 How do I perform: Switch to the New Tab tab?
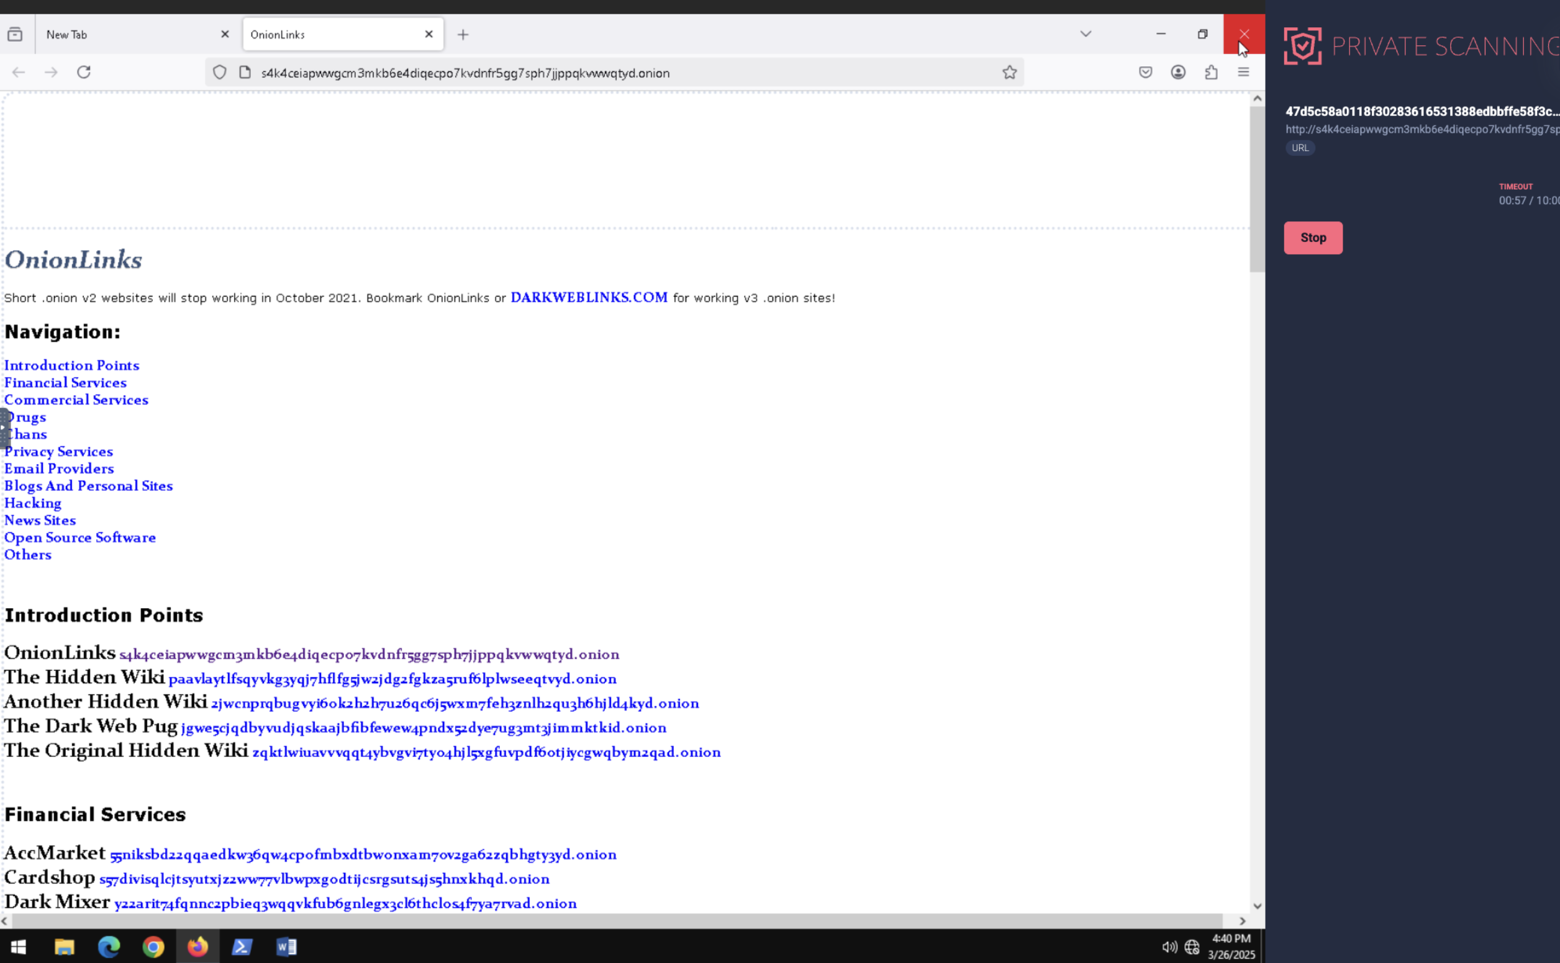pos(127,34)
